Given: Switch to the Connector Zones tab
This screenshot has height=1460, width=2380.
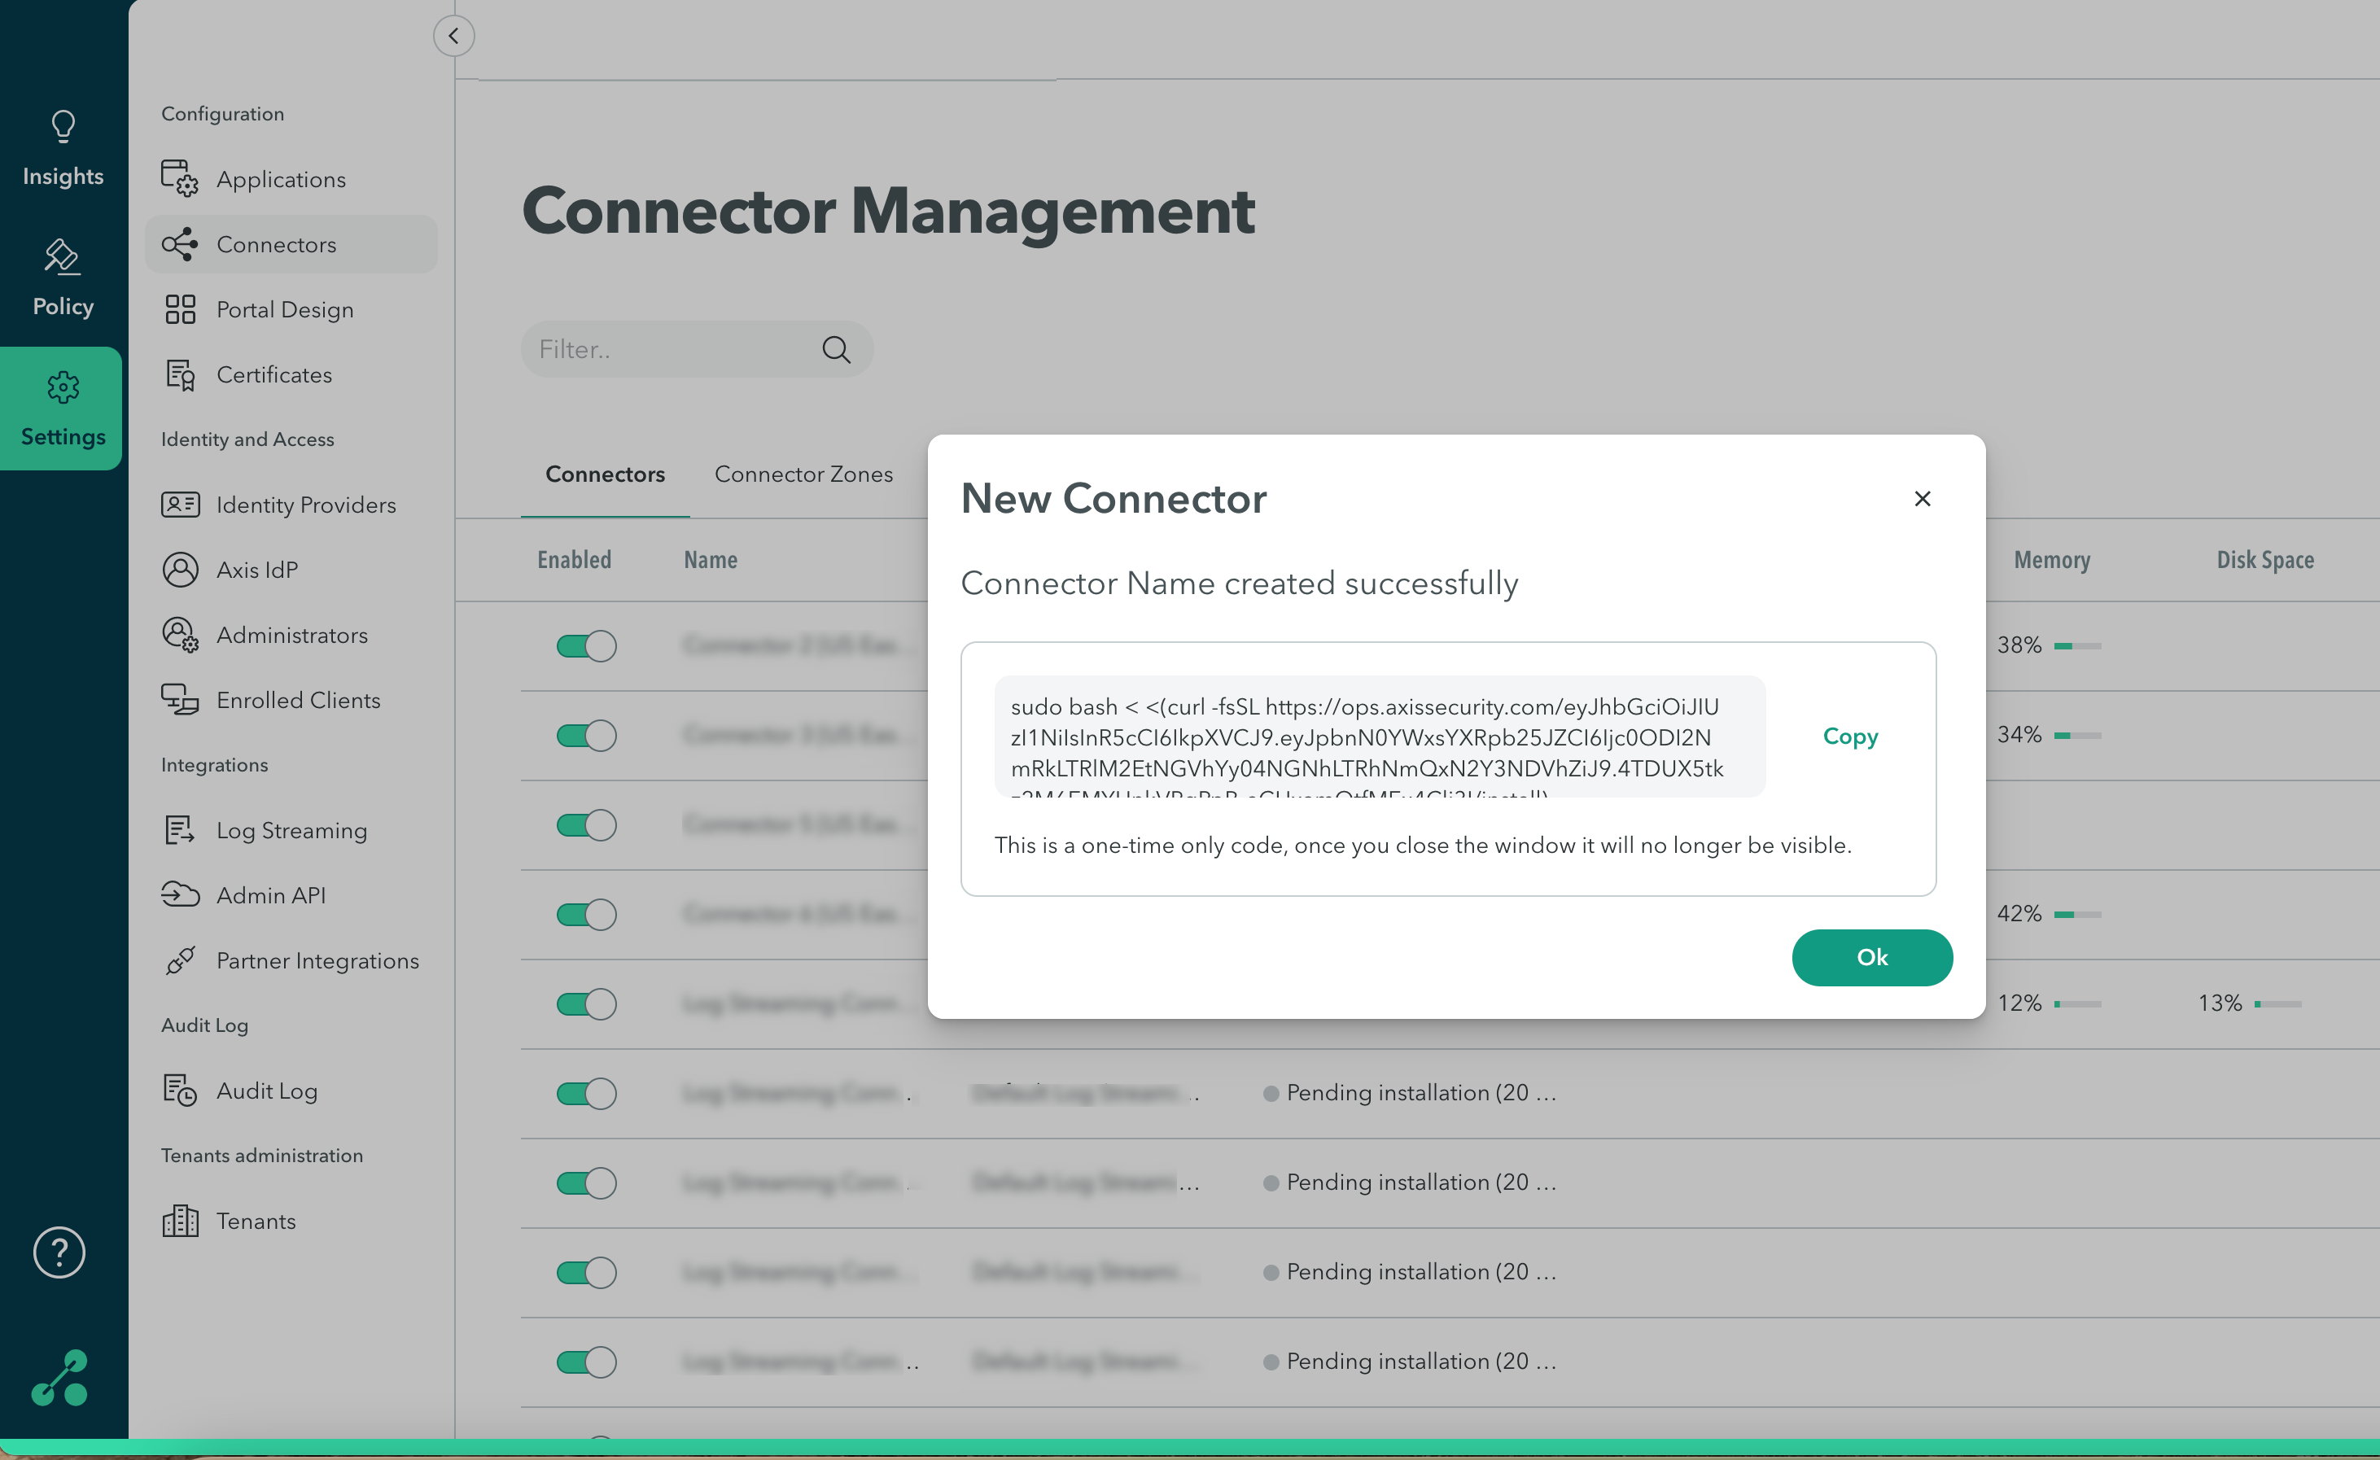Looking at the screenshot, I should tap(803, 474).
